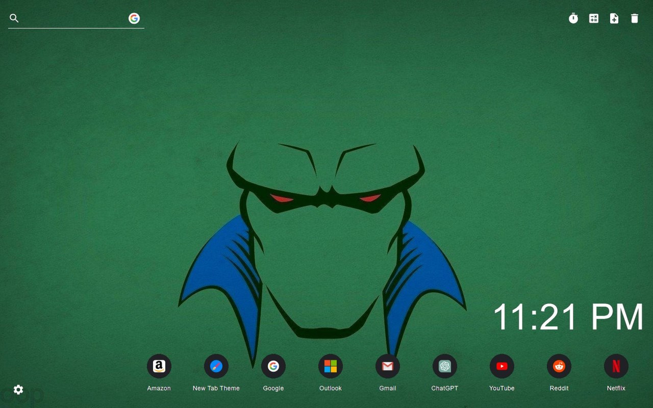Click the Outlook text label
This screenshot has width=653, height=408.
click(x=331, y=388)
